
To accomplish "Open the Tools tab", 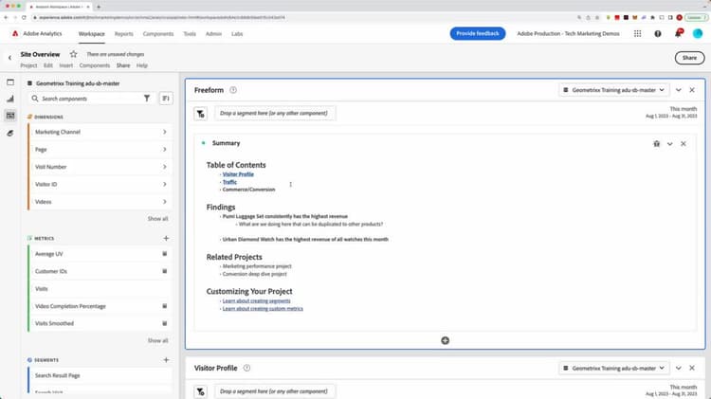I will 190,34.
